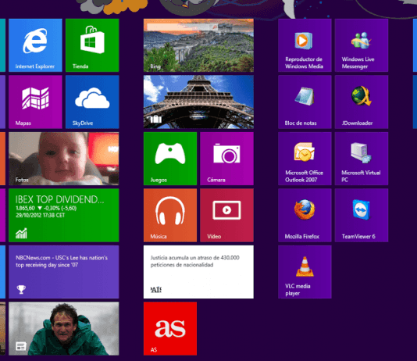Launch the red AS tile
This screenshot has width=417, height=361.
click(x=170, y=328)
